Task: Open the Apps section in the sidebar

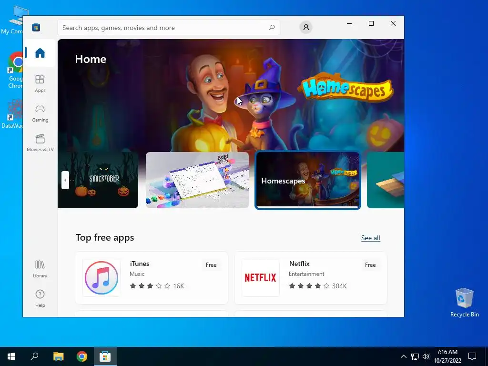Action: [x=40, y=83]
